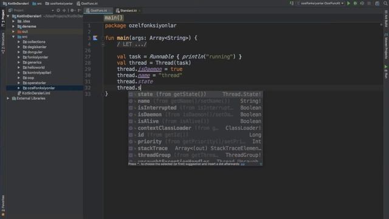This screenshot has height=219, width=389.
Task: Click KotlinDersleri breadcrumb in navigation bar
Action: pyautogui.click(x=16, y=4)
